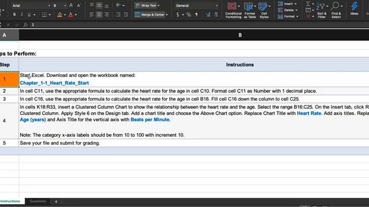Open Format as Table gallery
The height and width of the screenshot is (207, 369).
coord(250,10)
